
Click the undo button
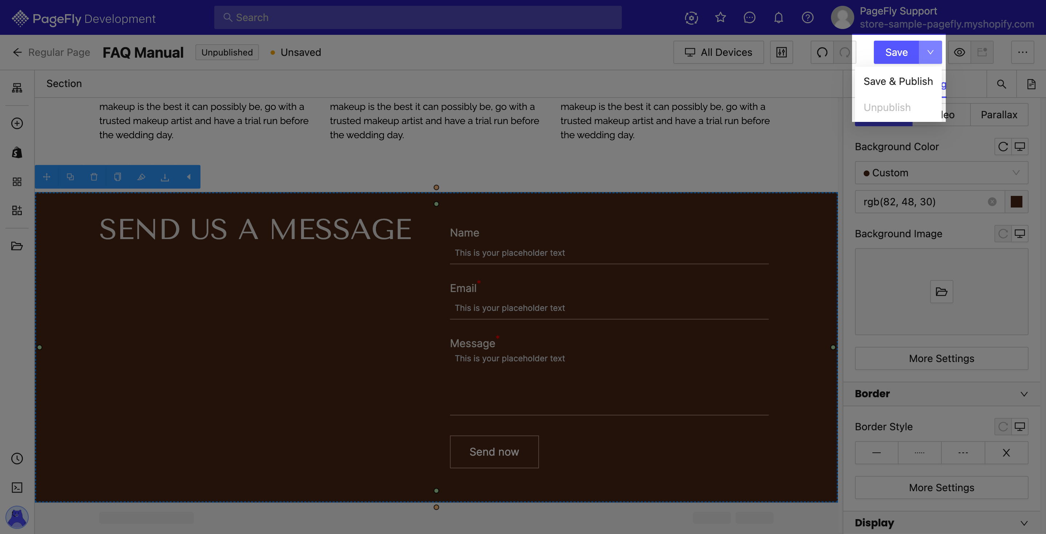click(822, 52)
